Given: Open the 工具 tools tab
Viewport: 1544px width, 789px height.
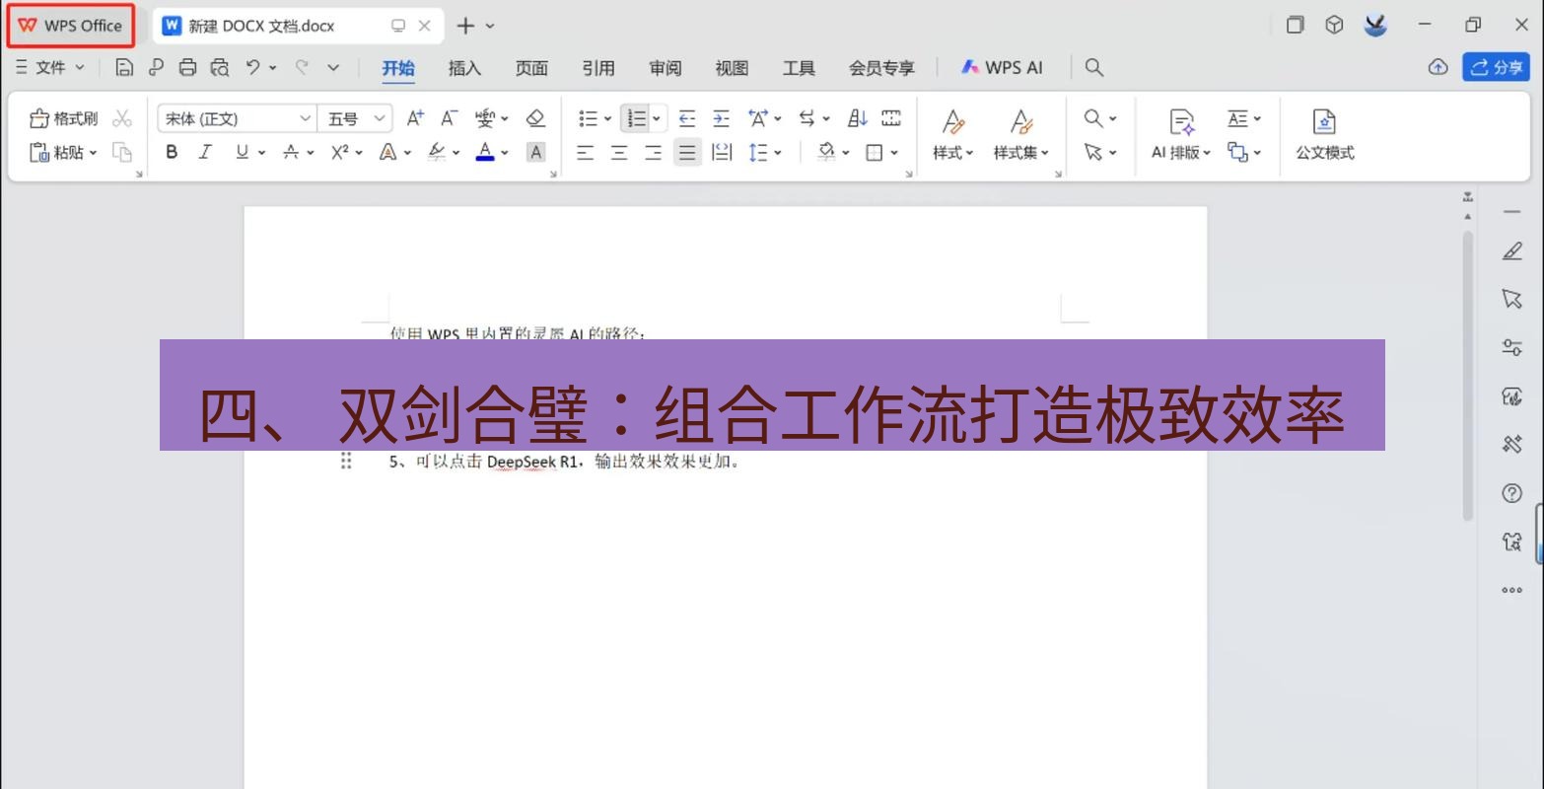Looking at the screenshot, I should [799, 67].
